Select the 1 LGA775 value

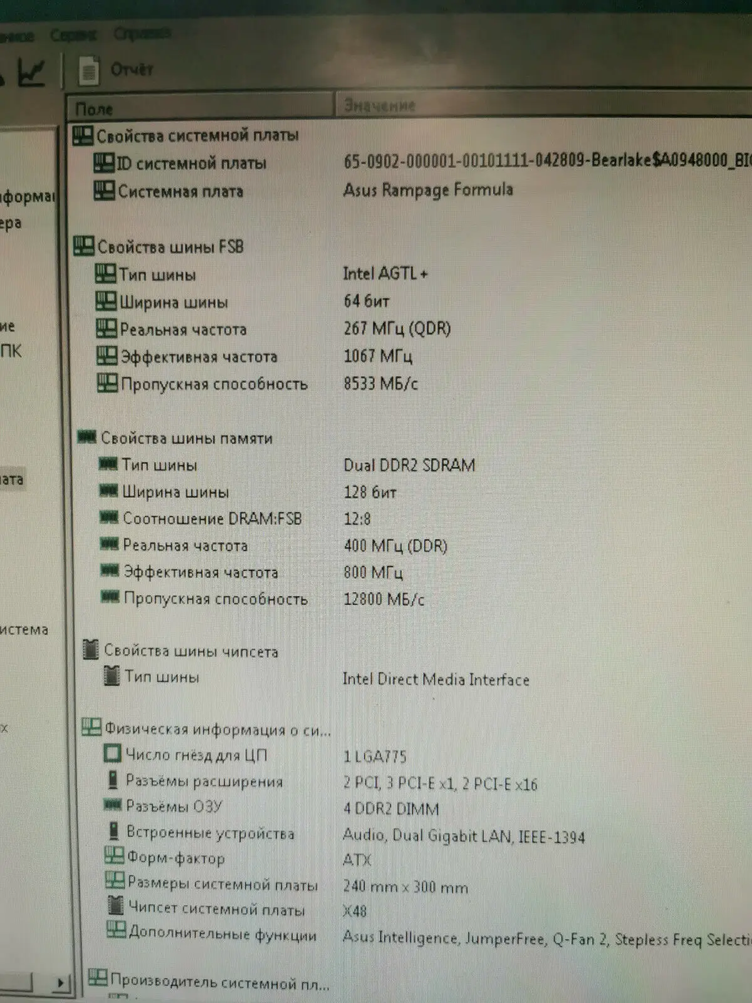pos(375,757)
